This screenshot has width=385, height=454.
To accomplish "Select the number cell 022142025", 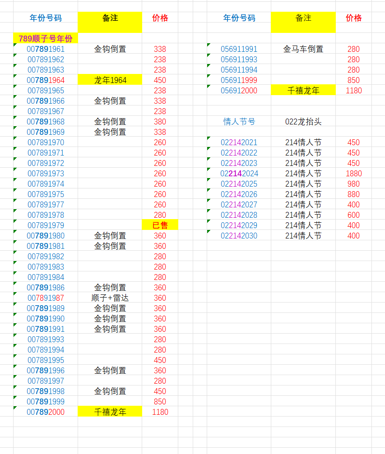I will [239, 184].
